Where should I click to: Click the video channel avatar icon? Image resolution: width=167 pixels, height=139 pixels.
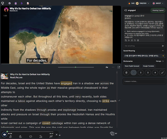pyautogui.click(x=6, y=9)
